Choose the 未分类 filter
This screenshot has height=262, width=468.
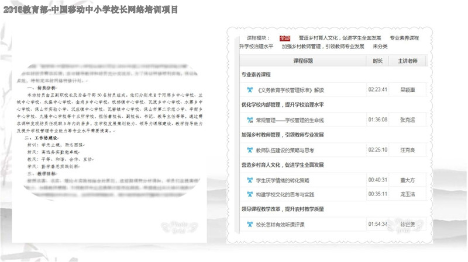(x=380, y=46)
